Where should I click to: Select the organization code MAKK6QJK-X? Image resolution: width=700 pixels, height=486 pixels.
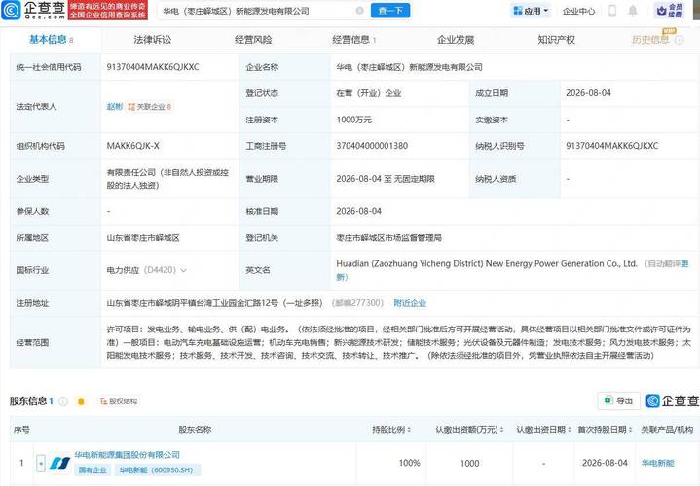pos(132,146)
